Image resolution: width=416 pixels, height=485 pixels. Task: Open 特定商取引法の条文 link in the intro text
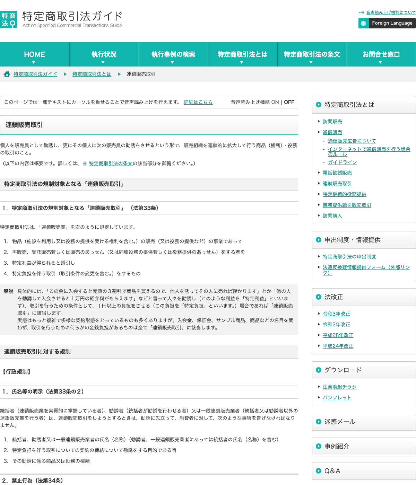[x=111, y=164]
